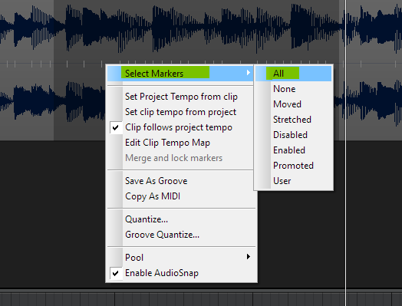Click Set clip tempo from project
Viewport: 402px width, 306px height.
click(x=180, y=112)
